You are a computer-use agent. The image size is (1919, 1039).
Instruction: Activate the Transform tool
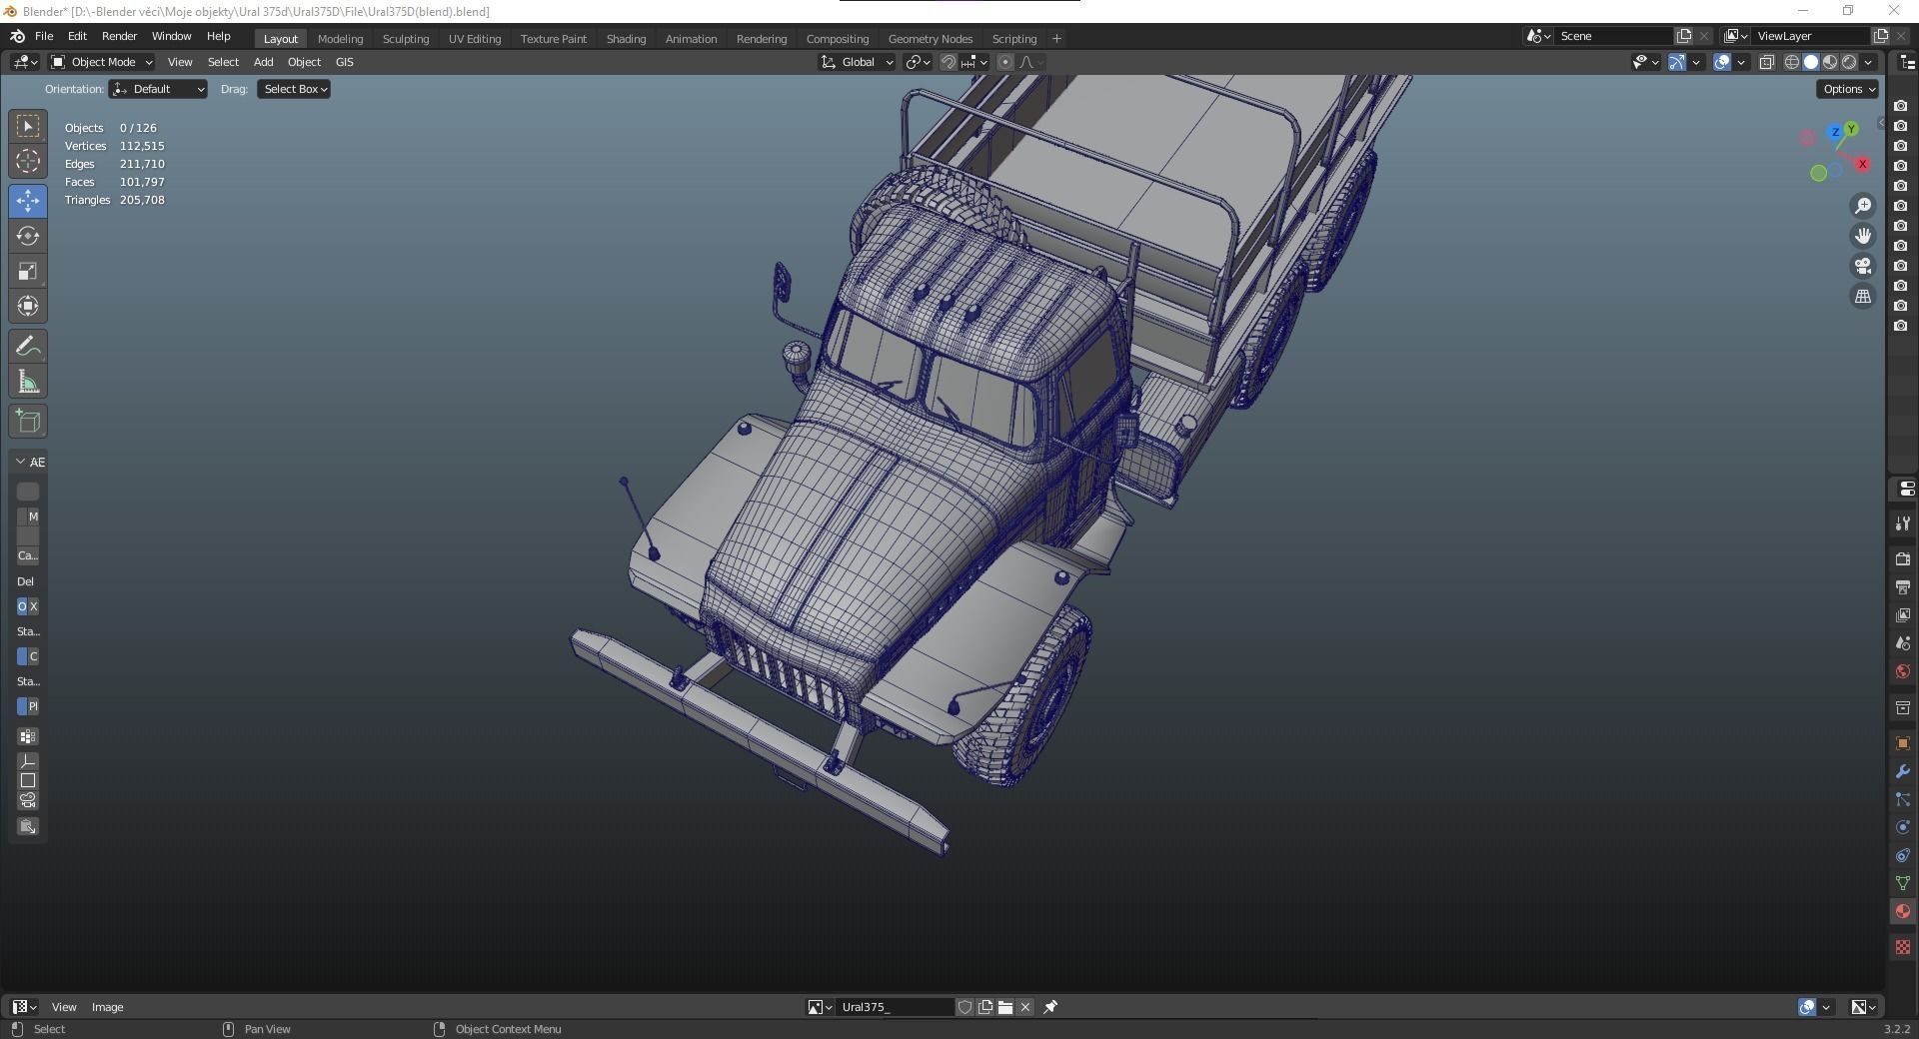click(x=28, y=306)
